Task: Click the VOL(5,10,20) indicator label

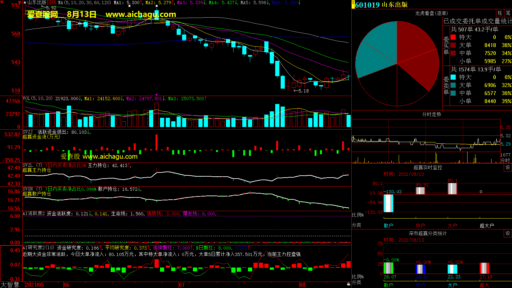Action: pos(37,99)
